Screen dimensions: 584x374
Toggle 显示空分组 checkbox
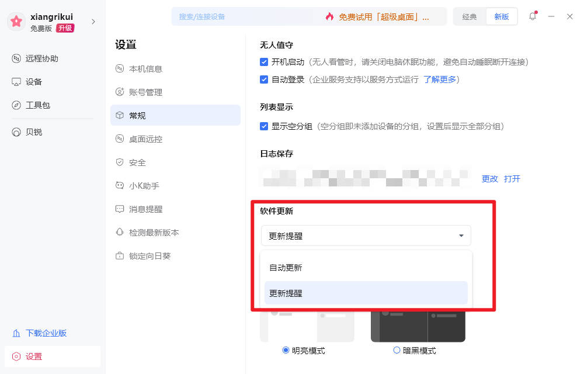pyautogui.click(x=264, y=126)
